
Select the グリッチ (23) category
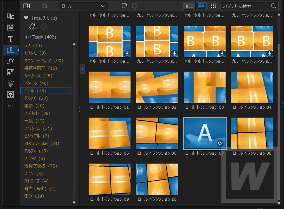point(36,98)
